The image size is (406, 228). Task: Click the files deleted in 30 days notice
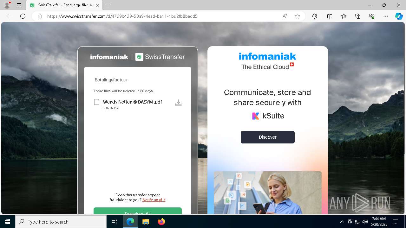123,91
